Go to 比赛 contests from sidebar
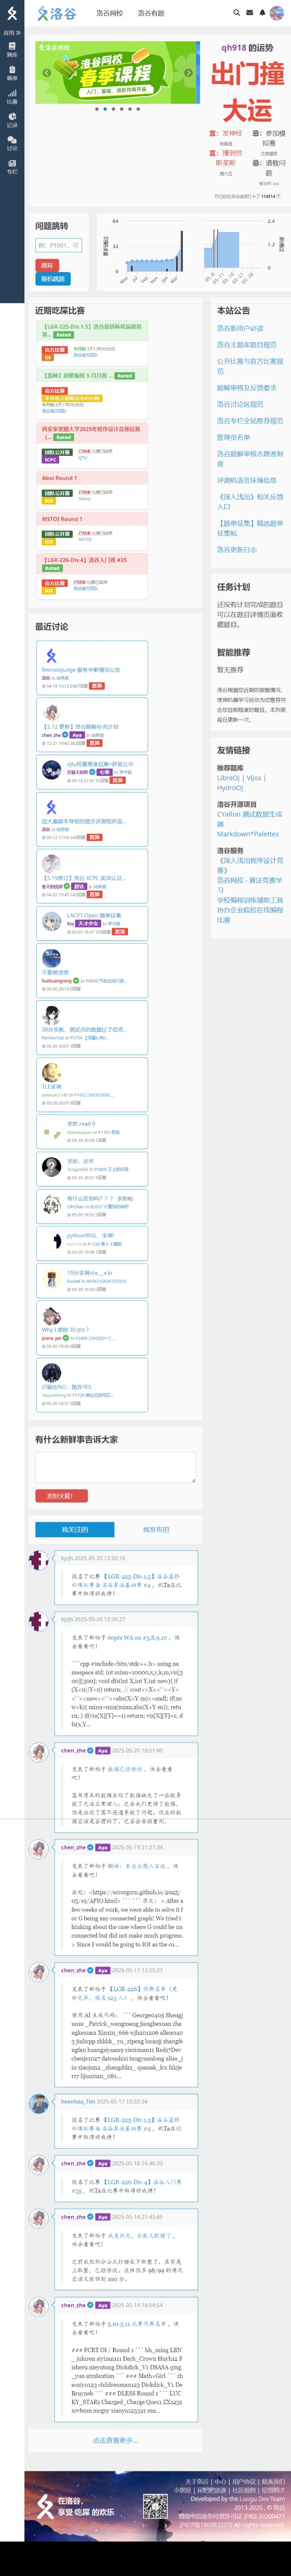291x2576 pixels. tap(12, 97)
